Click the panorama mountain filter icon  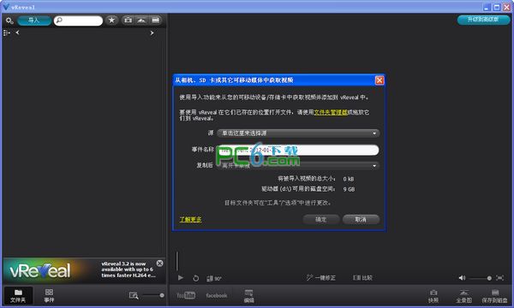pos(141,21)
